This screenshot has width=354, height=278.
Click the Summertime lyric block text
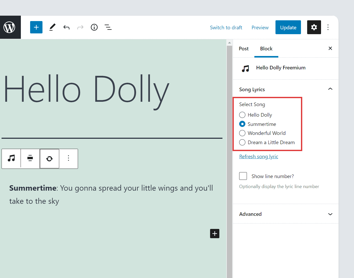click(x=111, y=194)
